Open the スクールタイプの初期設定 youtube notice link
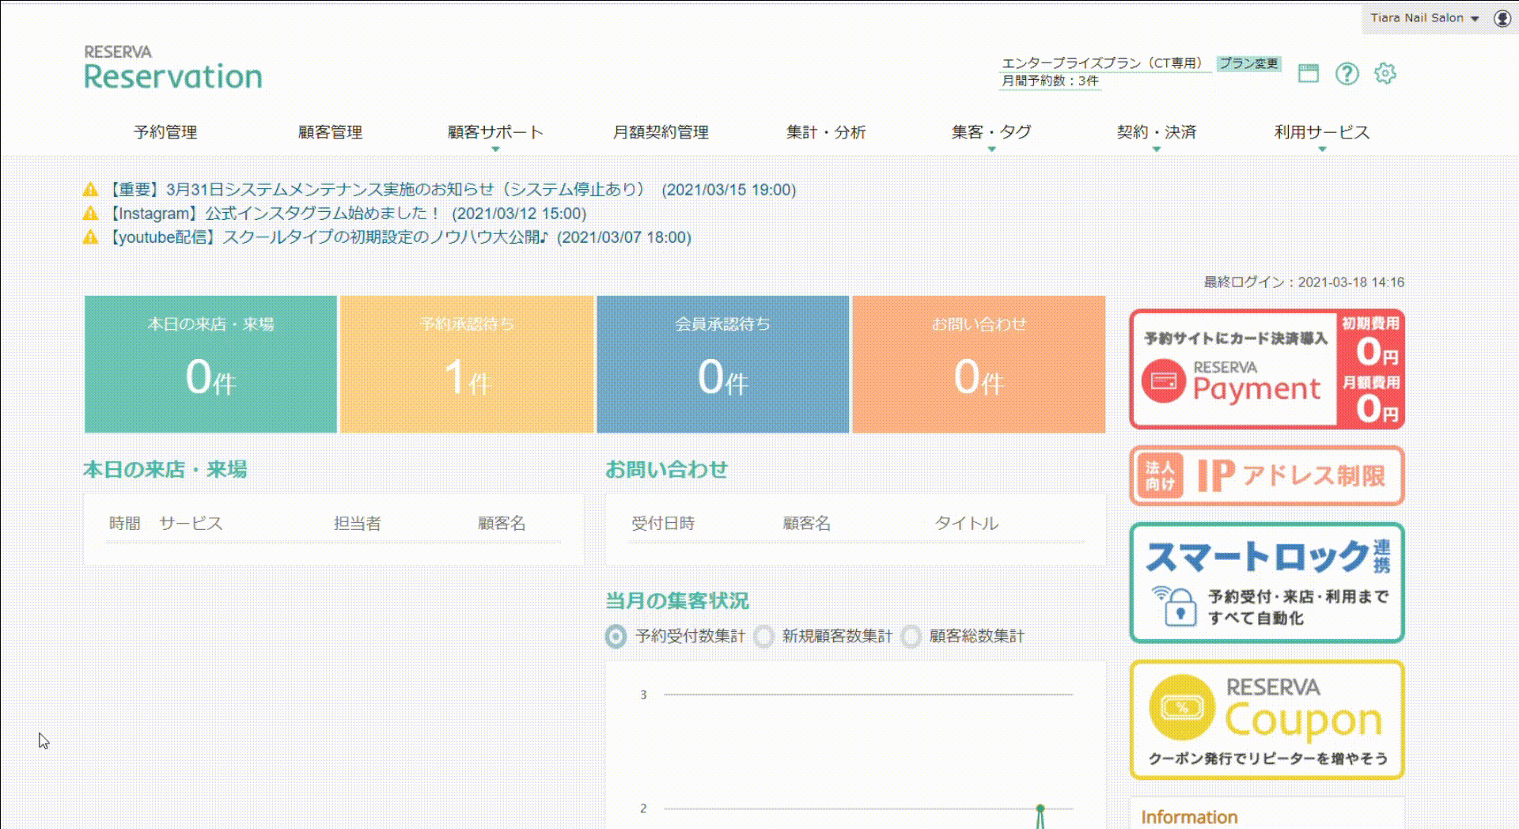 pyautogui.click(x=399, y=237)
